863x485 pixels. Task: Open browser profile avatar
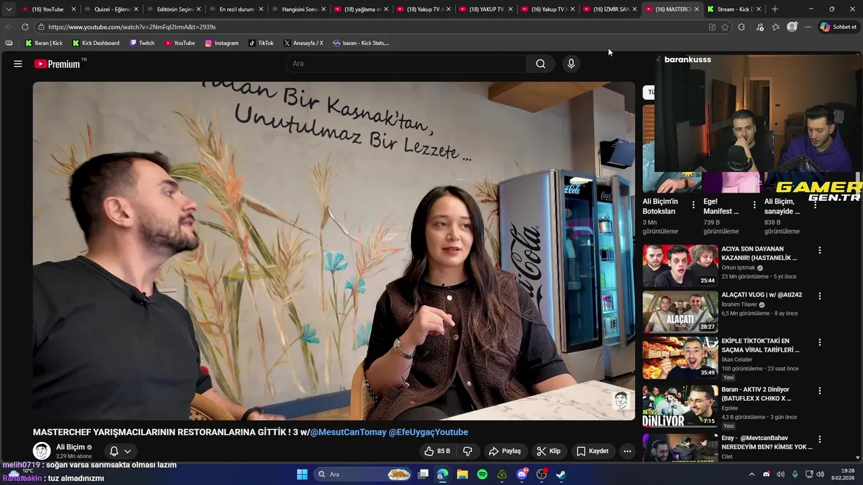click(792, 27)
